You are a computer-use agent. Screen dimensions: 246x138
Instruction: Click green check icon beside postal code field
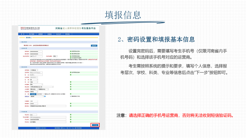[x=70, y=103]
